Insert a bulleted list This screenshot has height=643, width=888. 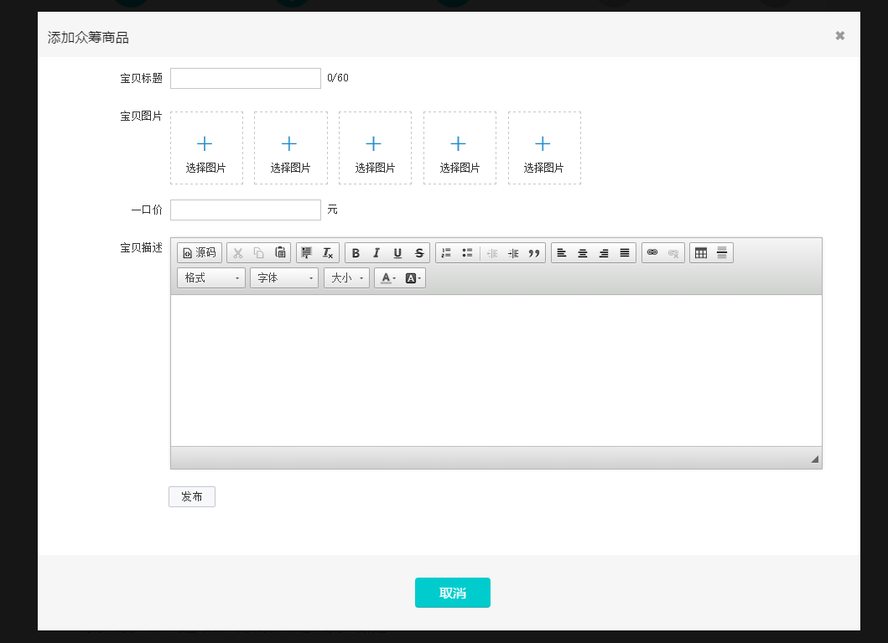tap(467, 253)
